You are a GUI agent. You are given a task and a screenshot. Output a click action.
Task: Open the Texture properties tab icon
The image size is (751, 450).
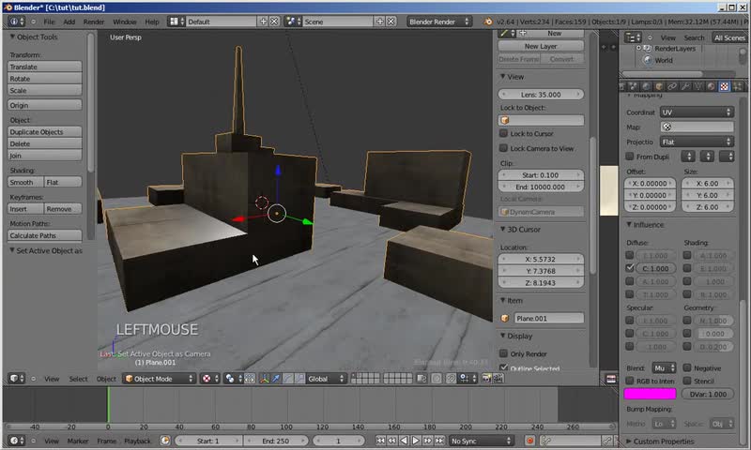click(x=724, y=86)
